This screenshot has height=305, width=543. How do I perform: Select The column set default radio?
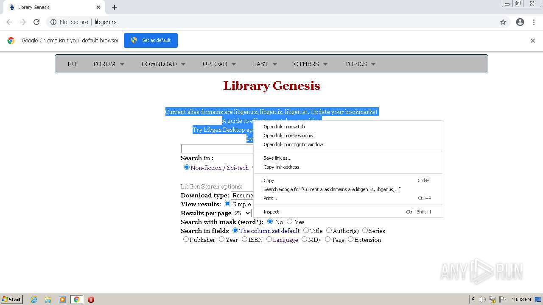point(235,230)
